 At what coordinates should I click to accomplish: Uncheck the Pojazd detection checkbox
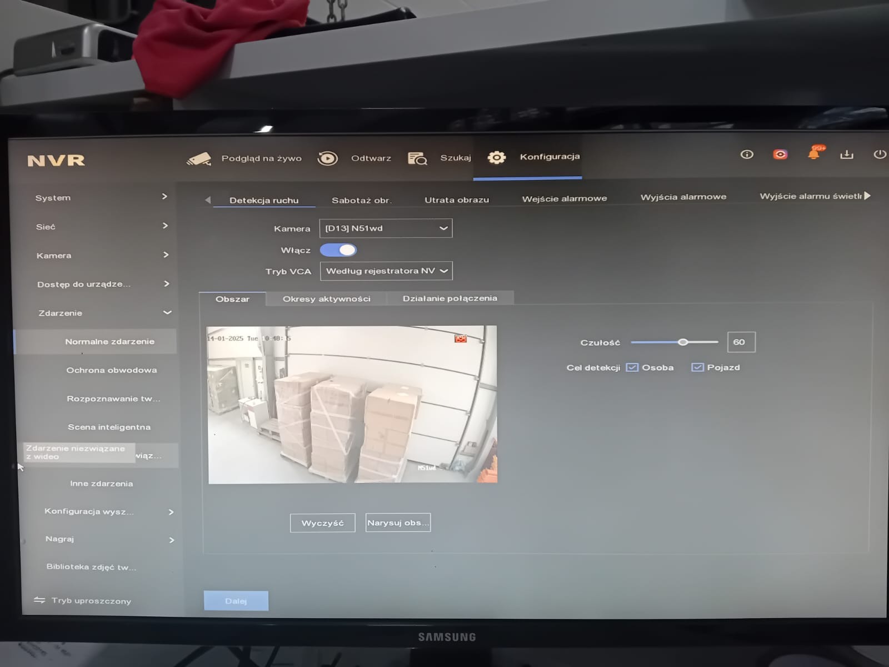697,367
